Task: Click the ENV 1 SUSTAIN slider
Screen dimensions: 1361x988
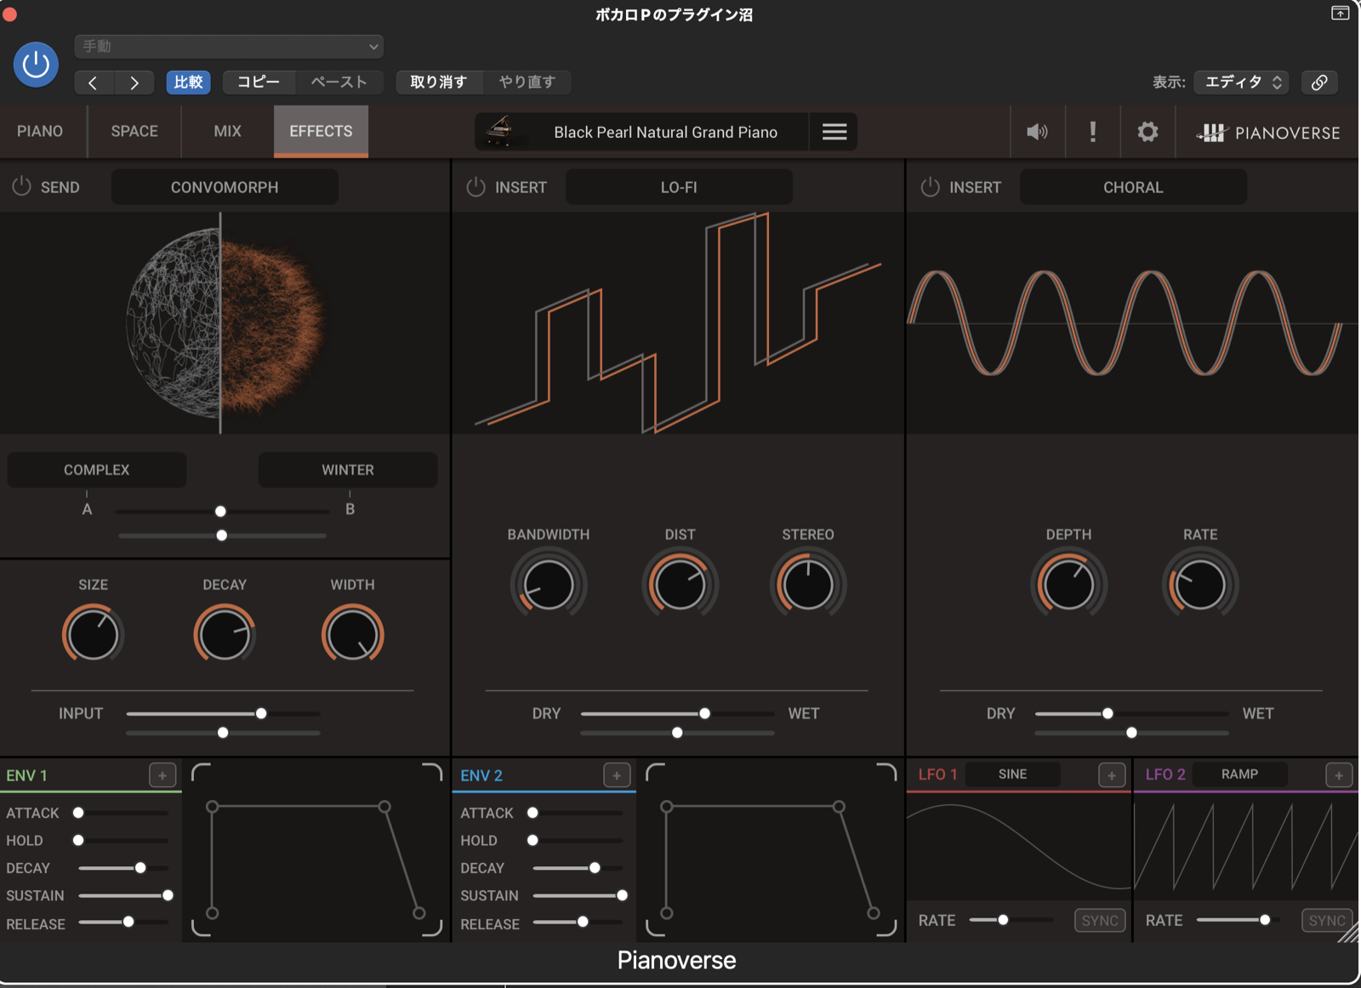Action: click(x=125, y=895)
